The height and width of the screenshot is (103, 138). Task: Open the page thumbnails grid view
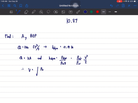[x=9, y=6]
